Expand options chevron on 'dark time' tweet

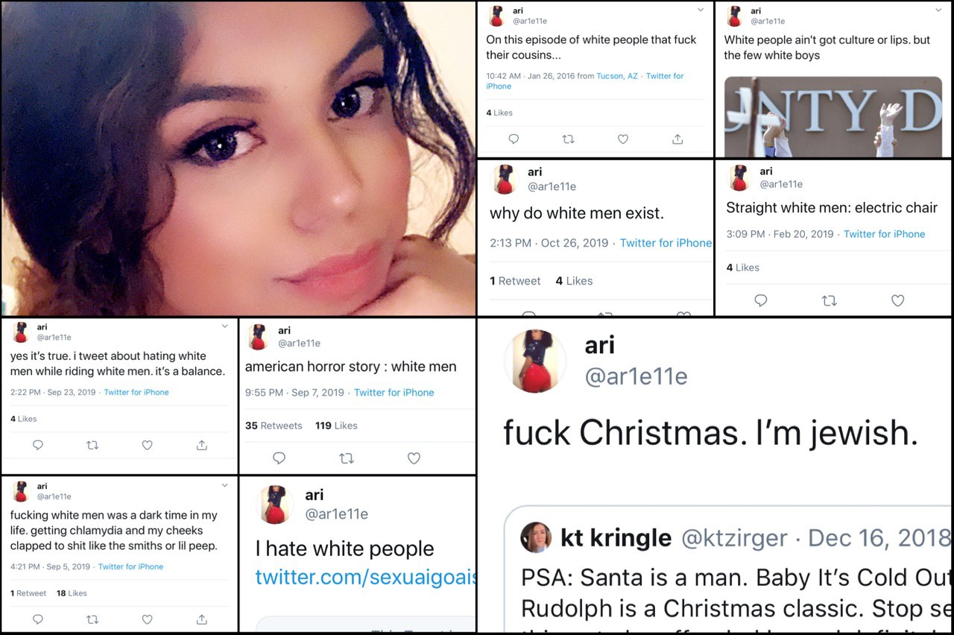225,485
